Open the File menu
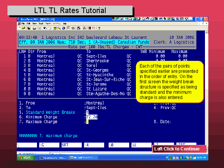 click(24, 24)
